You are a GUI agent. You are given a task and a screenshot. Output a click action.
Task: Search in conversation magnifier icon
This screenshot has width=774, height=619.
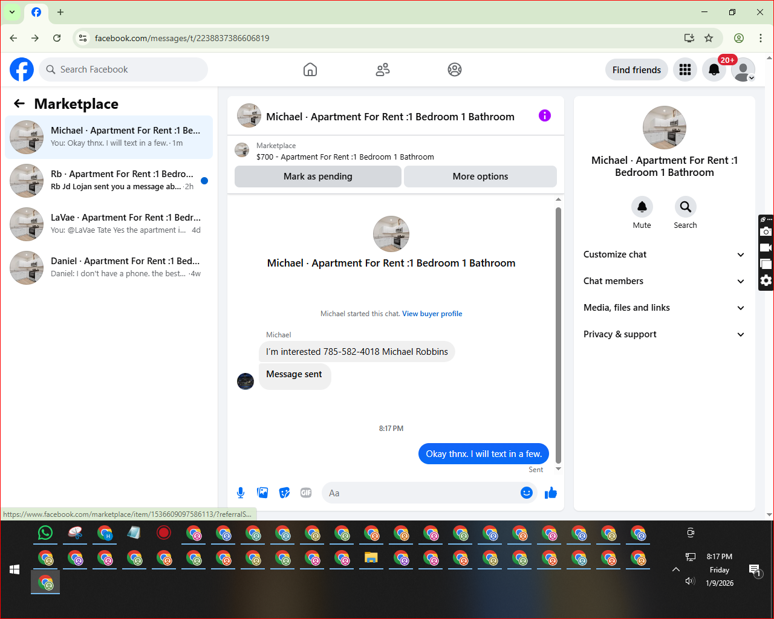[x=685, y=207]
